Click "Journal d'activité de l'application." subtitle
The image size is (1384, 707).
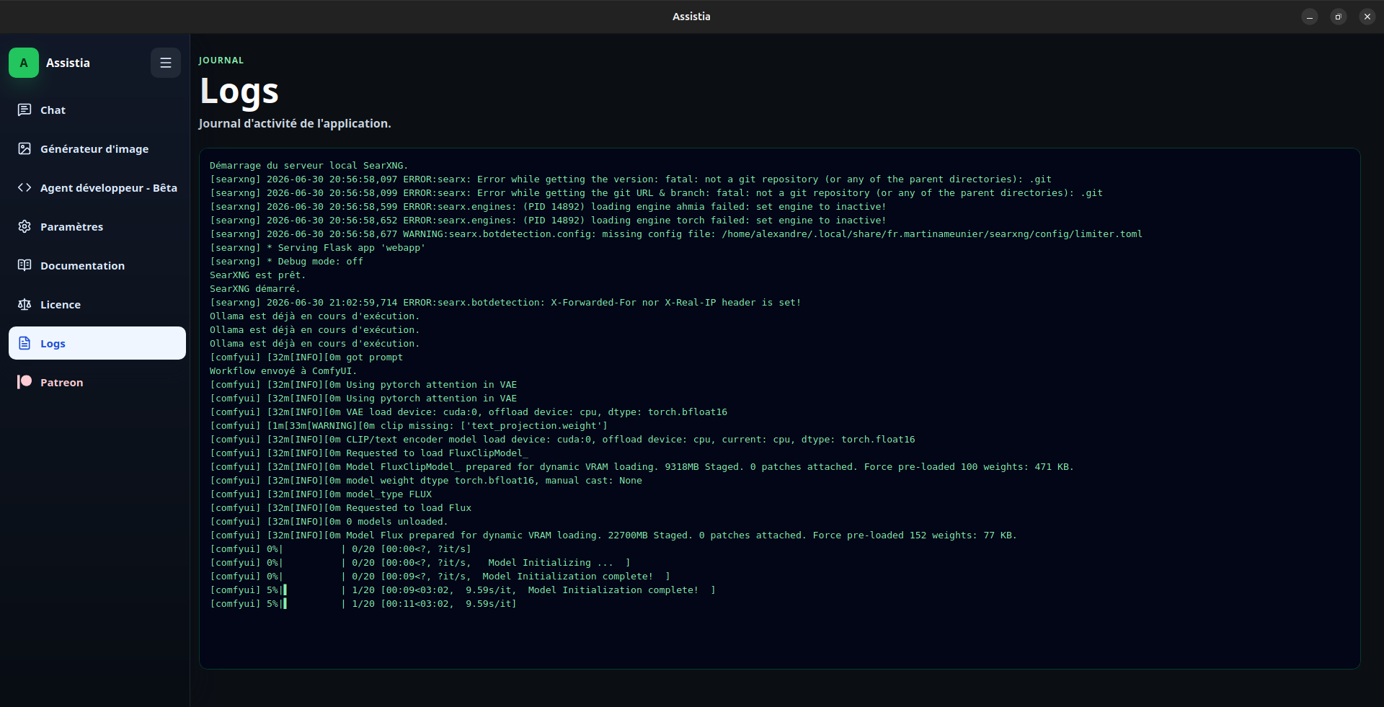click(295, 123)
